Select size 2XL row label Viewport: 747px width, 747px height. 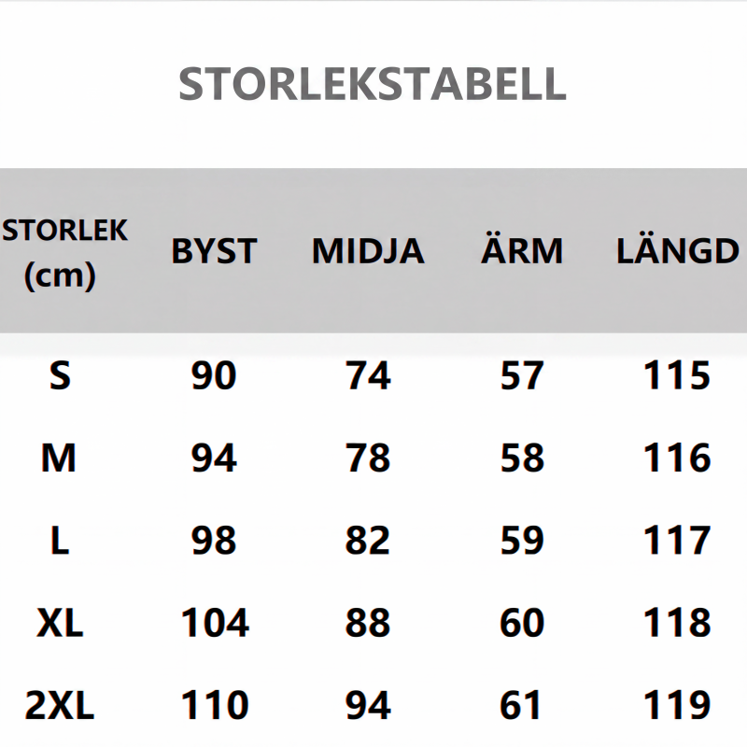click(x=60, y=706)
